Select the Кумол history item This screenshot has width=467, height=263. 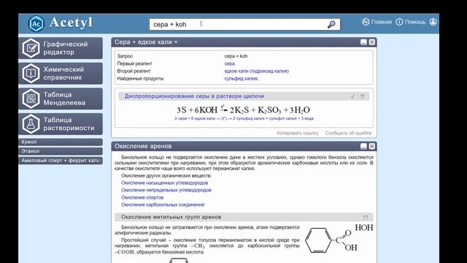point(61,142)
